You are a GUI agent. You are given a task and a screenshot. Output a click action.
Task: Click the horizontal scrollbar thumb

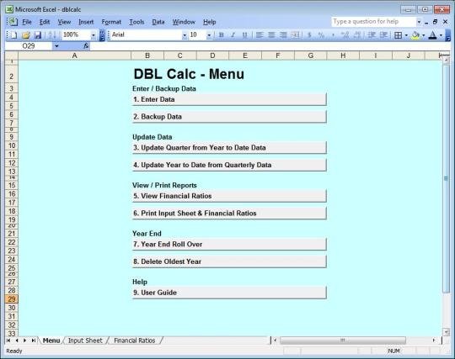coord(342,341)
